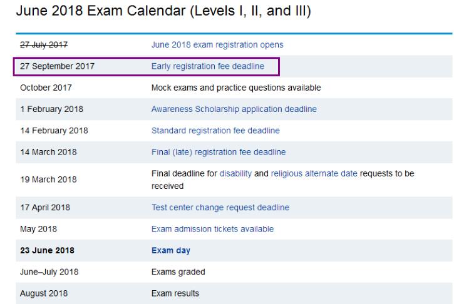The image size is (454, 304).
Task: Visit Test center change request deadline link
Action: pos(220,207)
